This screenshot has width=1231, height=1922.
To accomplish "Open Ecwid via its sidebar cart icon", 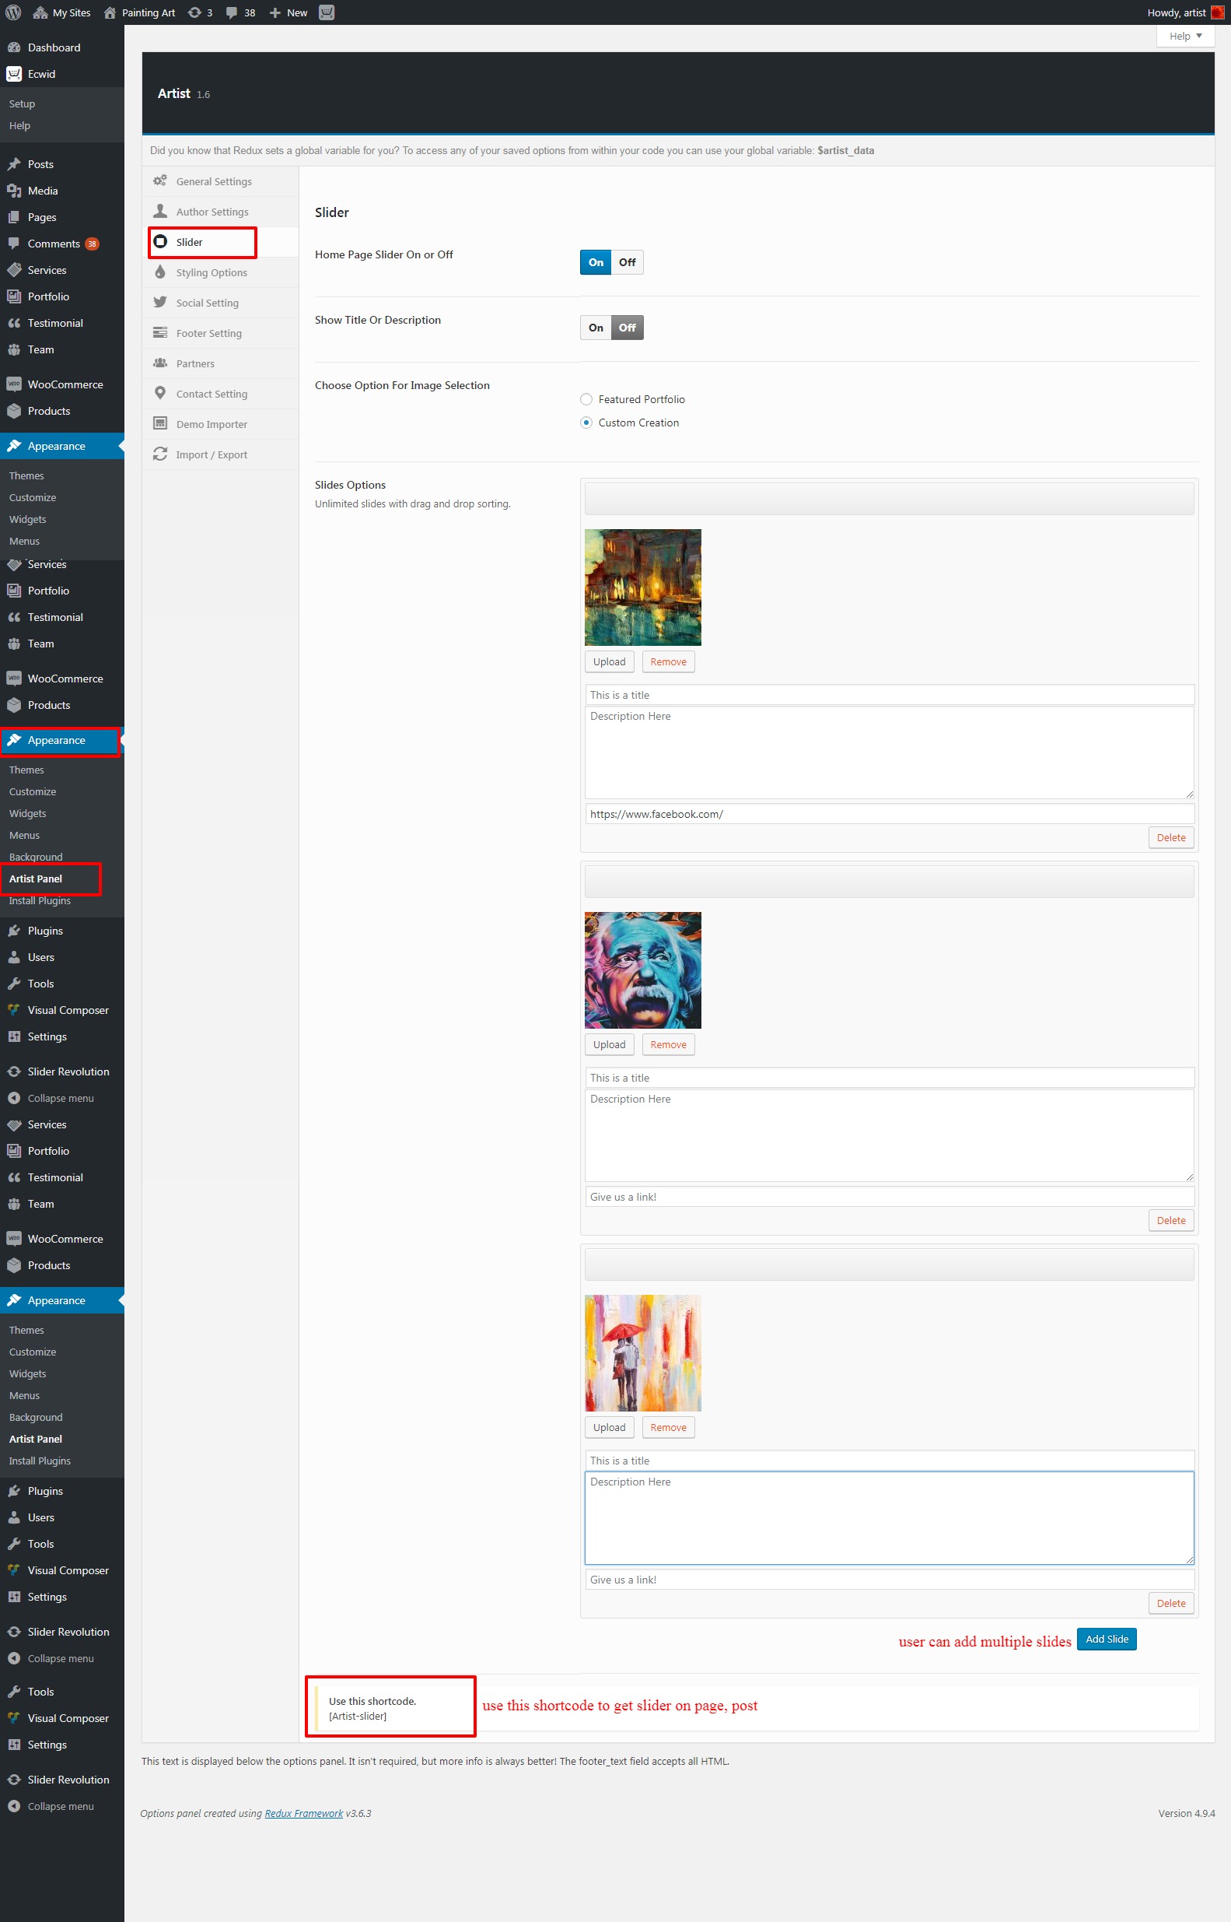I will 13,74.
